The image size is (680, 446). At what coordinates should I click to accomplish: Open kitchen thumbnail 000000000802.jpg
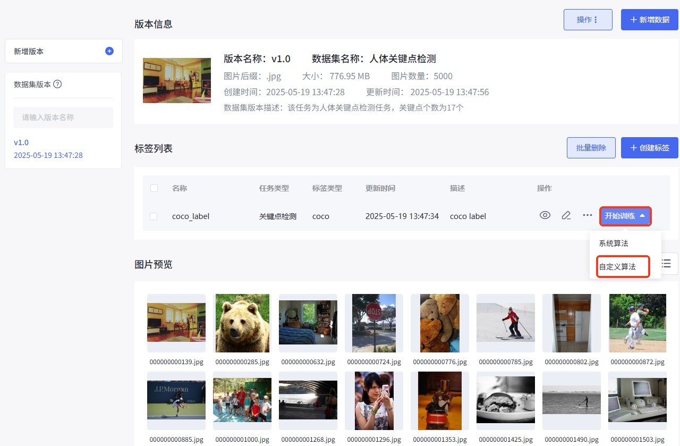(572, 323)
